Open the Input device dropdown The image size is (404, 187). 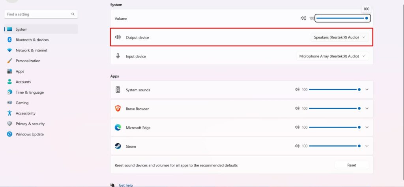332,56
